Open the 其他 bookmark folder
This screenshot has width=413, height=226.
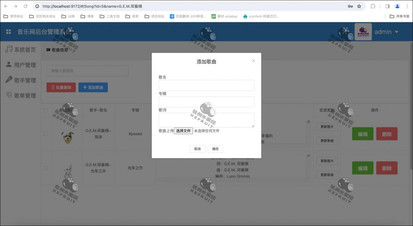132,16
